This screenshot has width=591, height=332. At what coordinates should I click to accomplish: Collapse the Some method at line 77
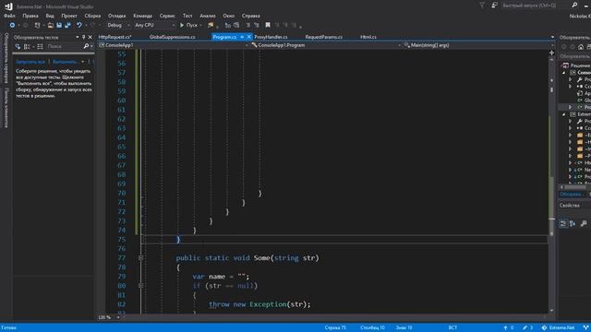[x=140, y=258]
